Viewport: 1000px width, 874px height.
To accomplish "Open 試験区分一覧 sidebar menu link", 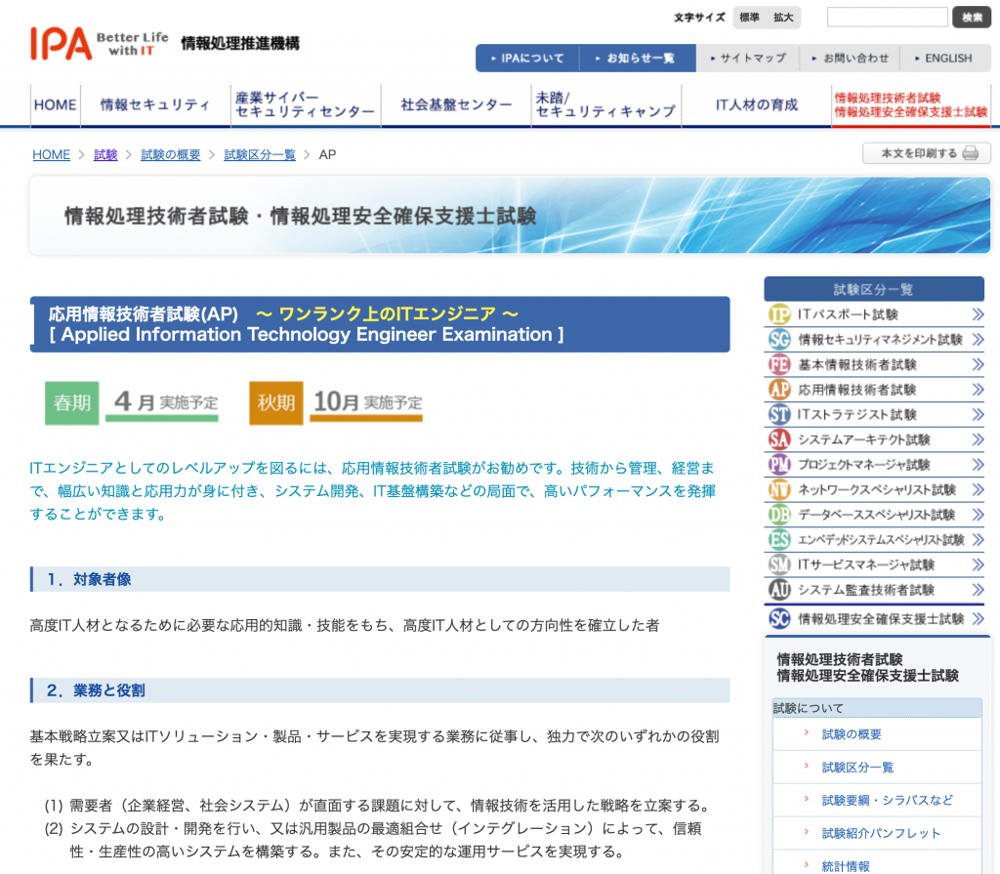I will click(x=857, y=768).
